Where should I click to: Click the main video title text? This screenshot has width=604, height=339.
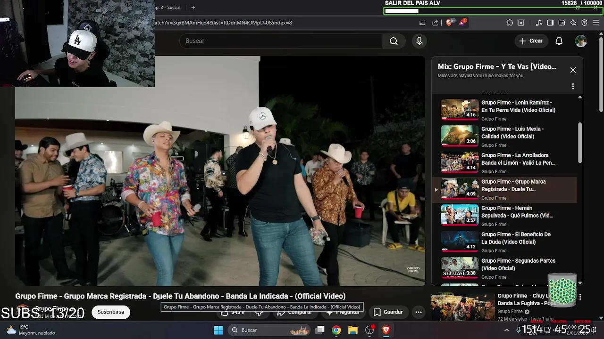(180, 296)
